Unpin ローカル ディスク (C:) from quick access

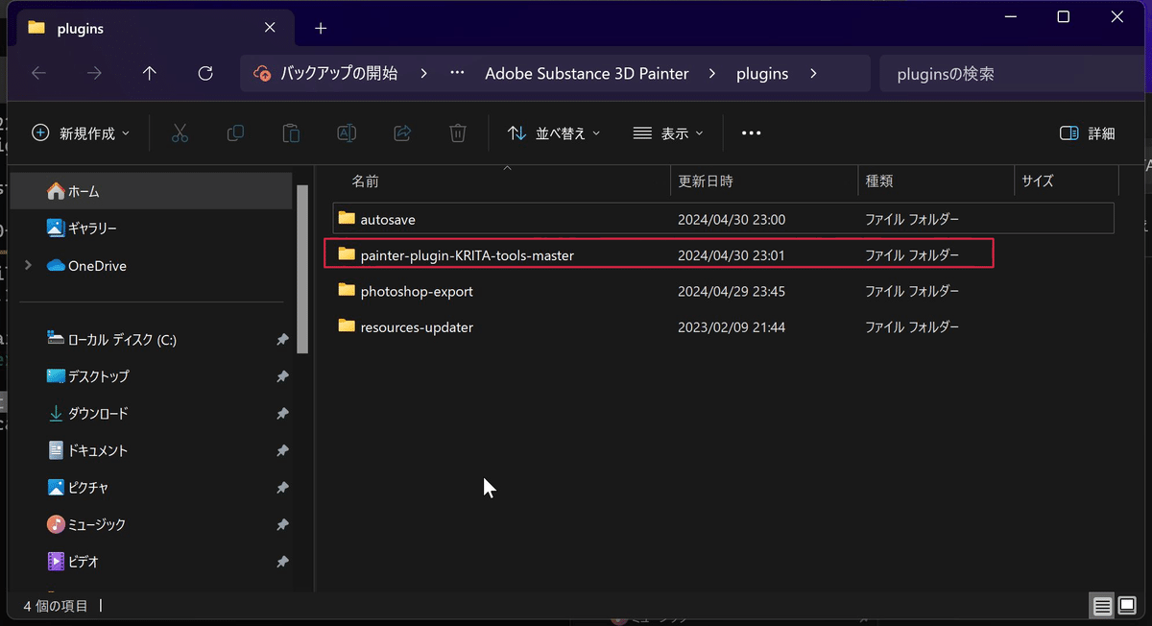[282, 340]
